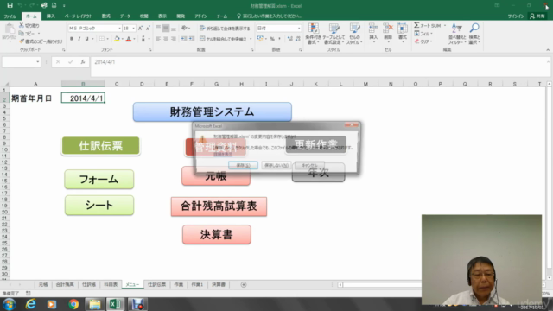Click the シート button
The height and width of the screenshot is (311, 553).
point(99,206)
